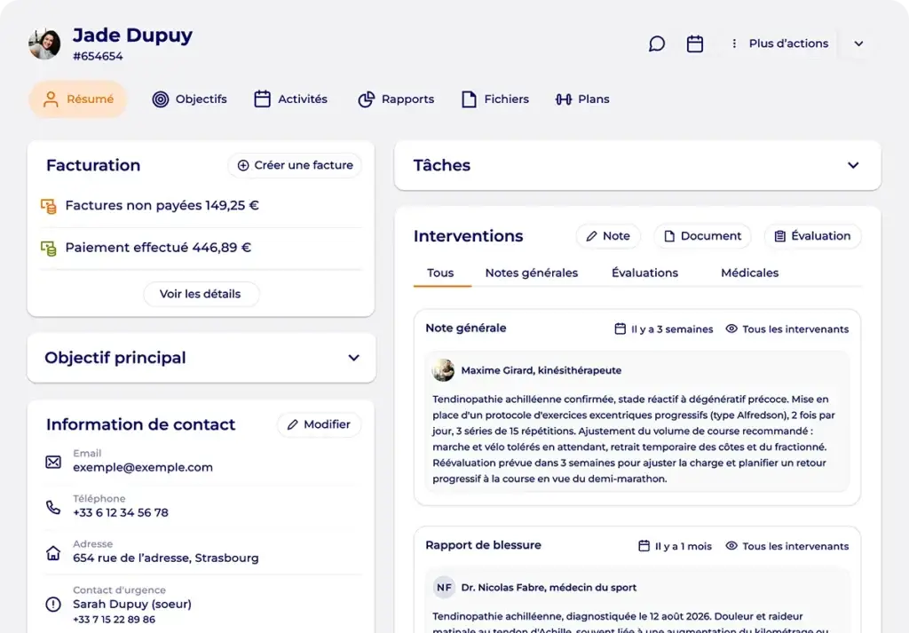Open the Activités tab
Screen dimensions: 909x633
(291, 99)
